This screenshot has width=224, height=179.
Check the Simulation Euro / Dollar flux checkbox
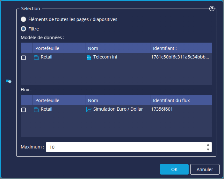[24, 110]
